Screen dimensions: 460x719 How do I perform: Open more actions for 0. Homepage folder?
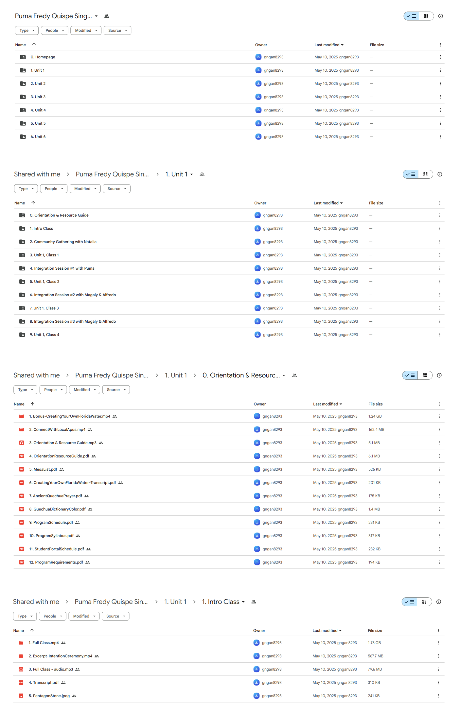[x=440, y=57]
